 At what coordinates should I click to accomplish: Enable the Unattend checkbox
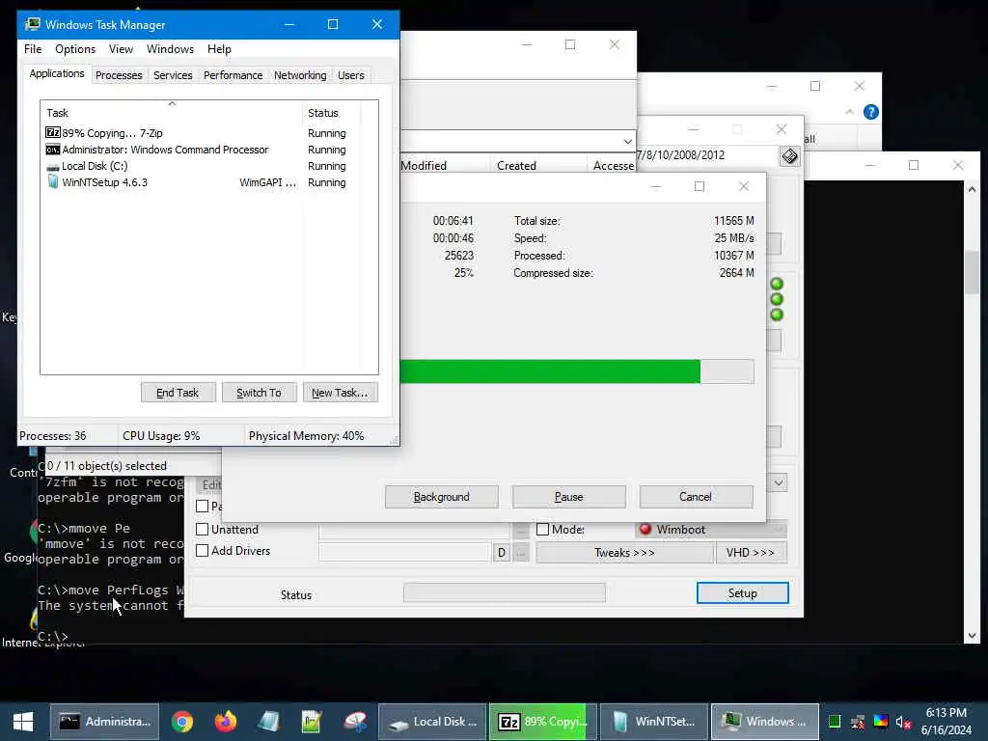203,530
